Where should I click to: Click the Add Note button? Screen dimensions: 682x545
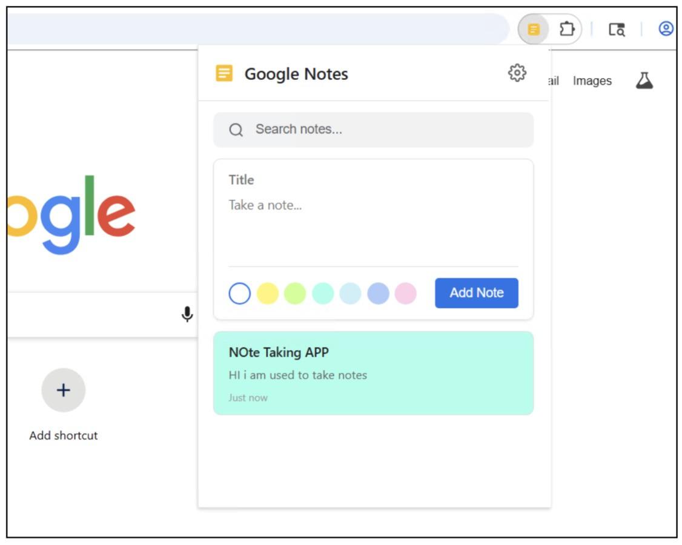[477, 292]
